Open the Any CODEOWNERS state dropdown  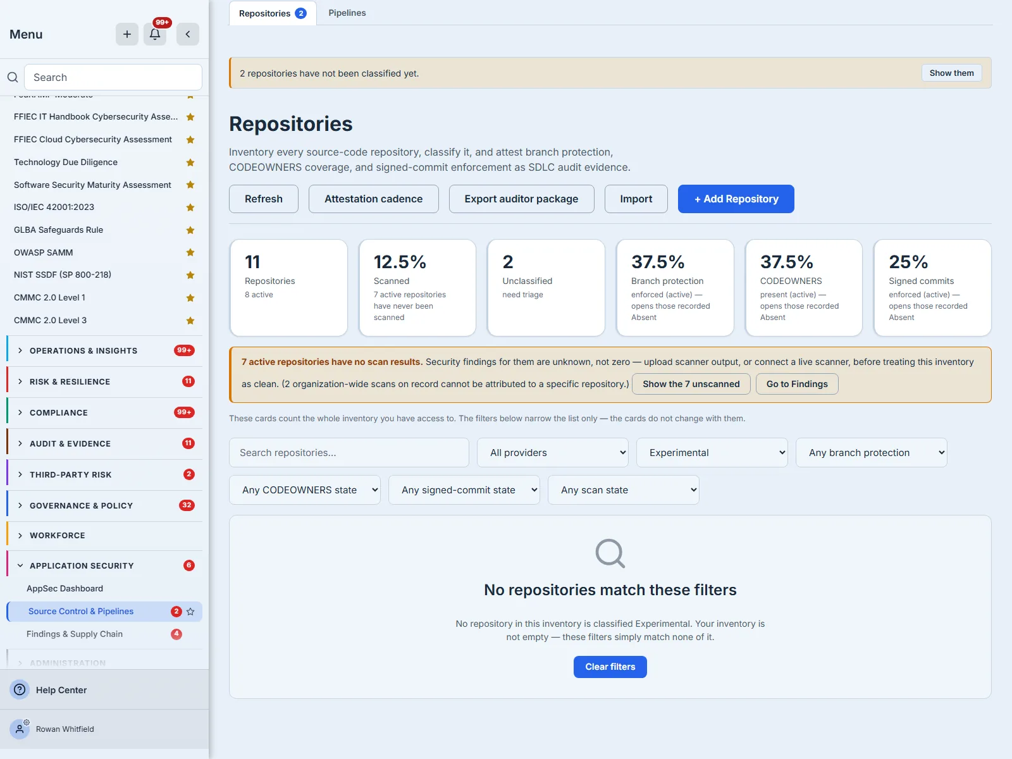[x=305, y=490]
